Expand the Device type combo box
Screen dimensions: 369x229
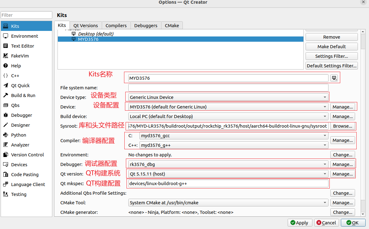[228, 97]
